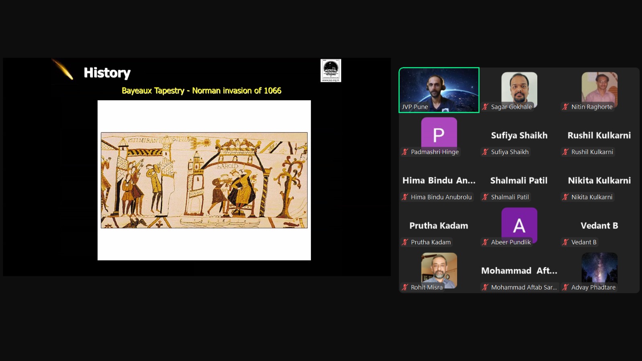Click muted mic icon beside Mohammad Aftab Sar...
Image resolution: width=642 pixels, height=361 pixels.
(485, 287)
